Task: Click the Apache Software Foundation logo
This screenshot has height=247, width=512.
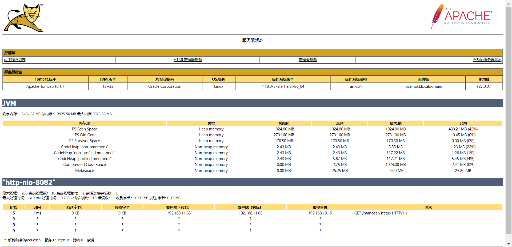Action: tap(462, 16)
